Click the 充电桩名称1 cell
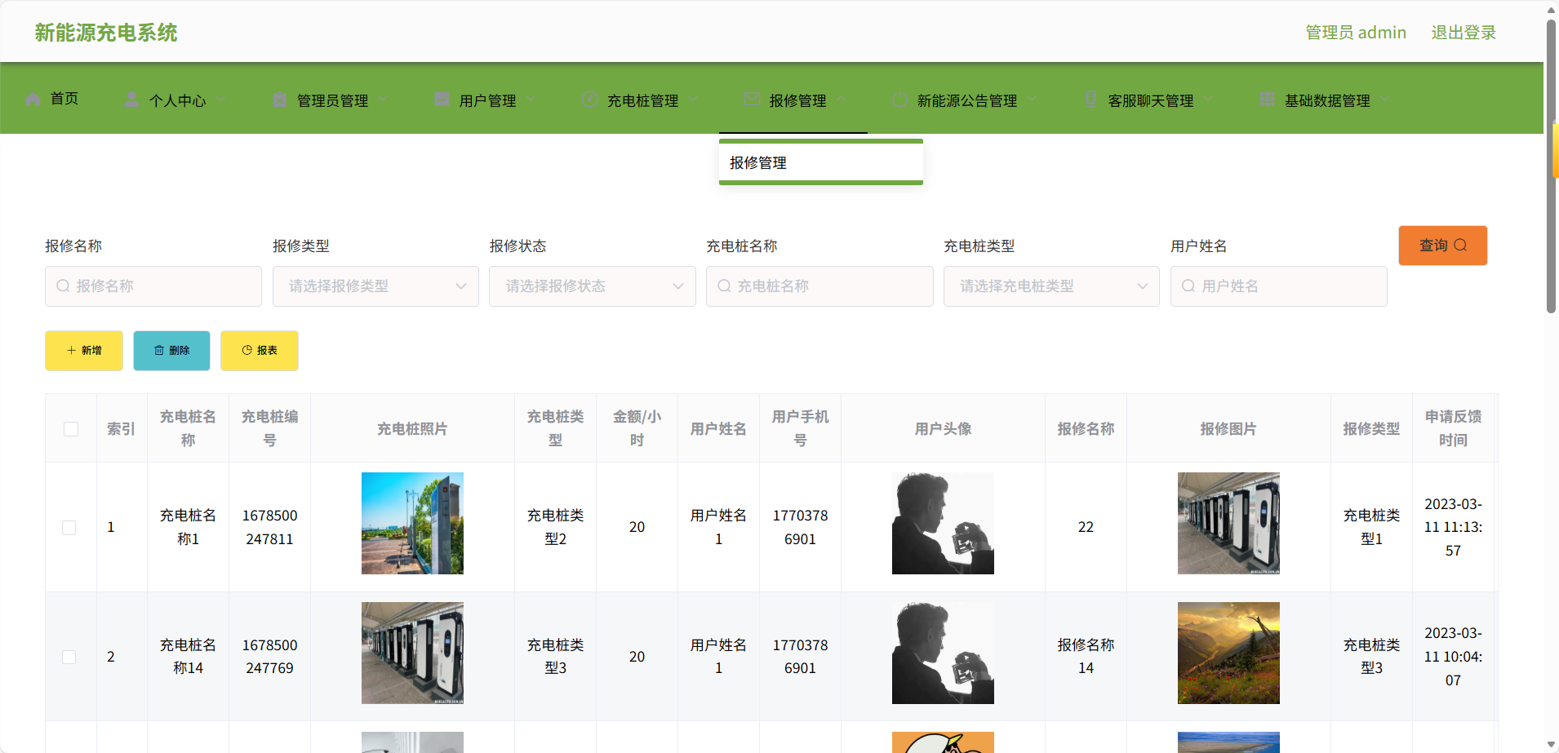Viewport: 1559px width, 753px height. pos(188,528)
